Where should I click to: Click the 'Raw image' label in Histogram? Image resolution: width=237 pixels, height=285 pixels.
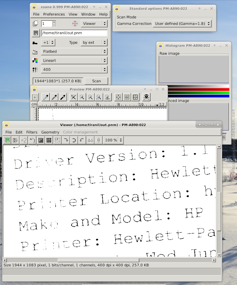[x=169, y=54]
